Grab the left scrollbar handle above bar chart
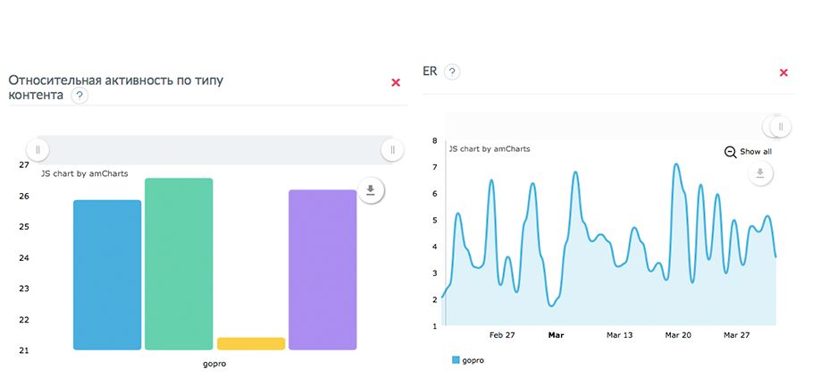The height and width of the screenshot is (386, 813). pos(38,150)
